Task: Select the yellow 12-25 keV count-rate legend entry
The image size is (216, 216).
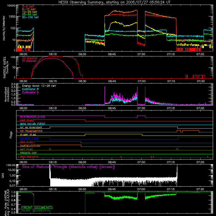Action: 29,12
